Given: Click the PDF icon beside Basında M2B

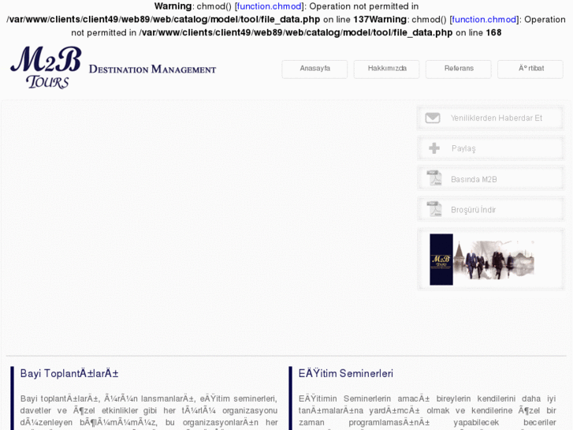Looking at the screenshot, I should pyautogui.click(x=434, y=178).
